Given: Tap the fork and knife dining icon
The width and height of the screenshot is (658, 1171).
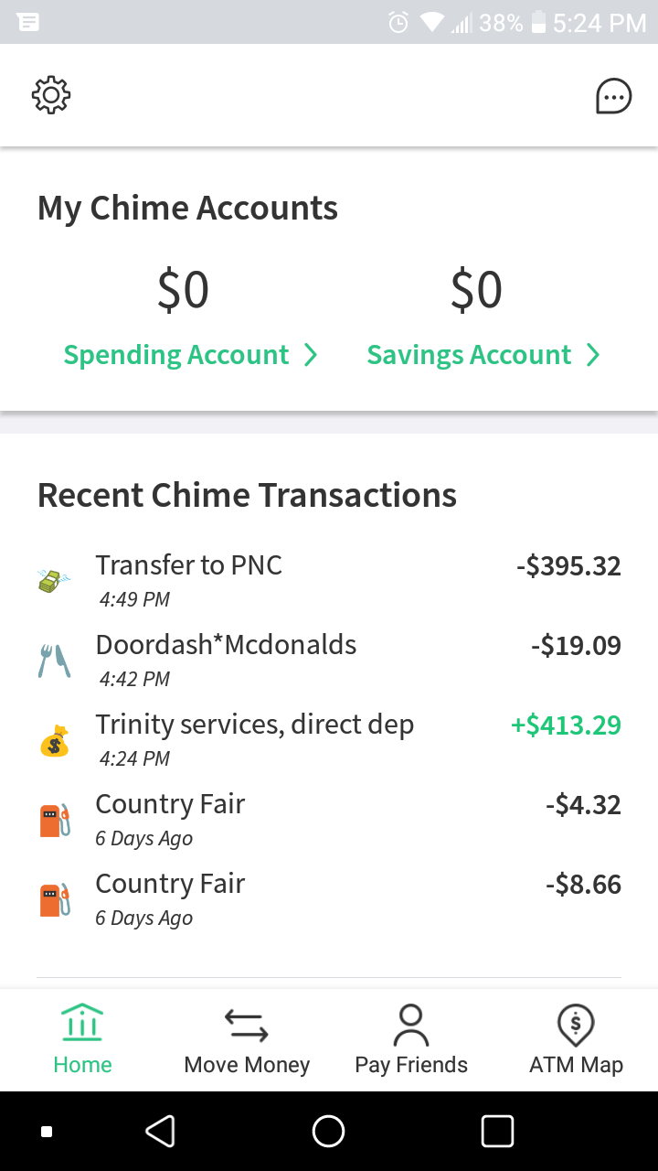Looking at the screenshot, I should coord(55,660).
